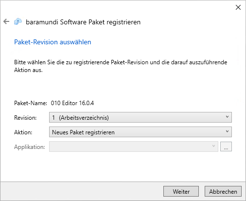
Task: Click the 'Revision:' label
Action: pos(25,118)
